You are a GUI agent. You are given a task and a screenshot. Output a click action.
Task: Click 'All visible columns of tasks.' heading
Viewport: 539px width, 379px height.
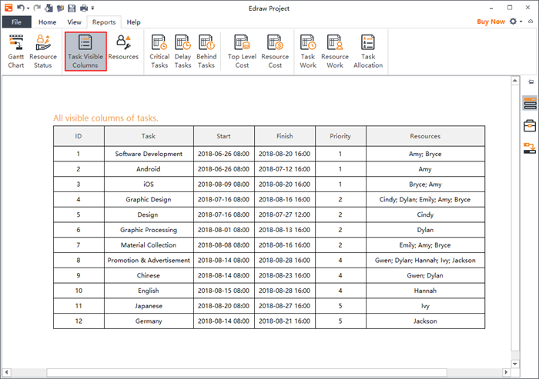pyautogui.click(x=106, y=118)
